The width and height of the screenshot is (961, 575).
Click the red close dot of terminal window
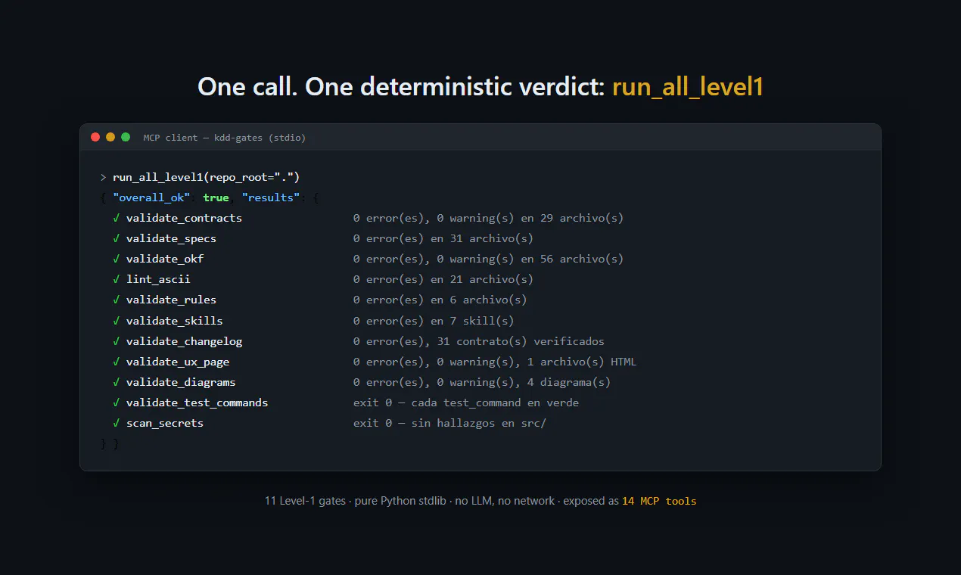(x=95, y=137)
